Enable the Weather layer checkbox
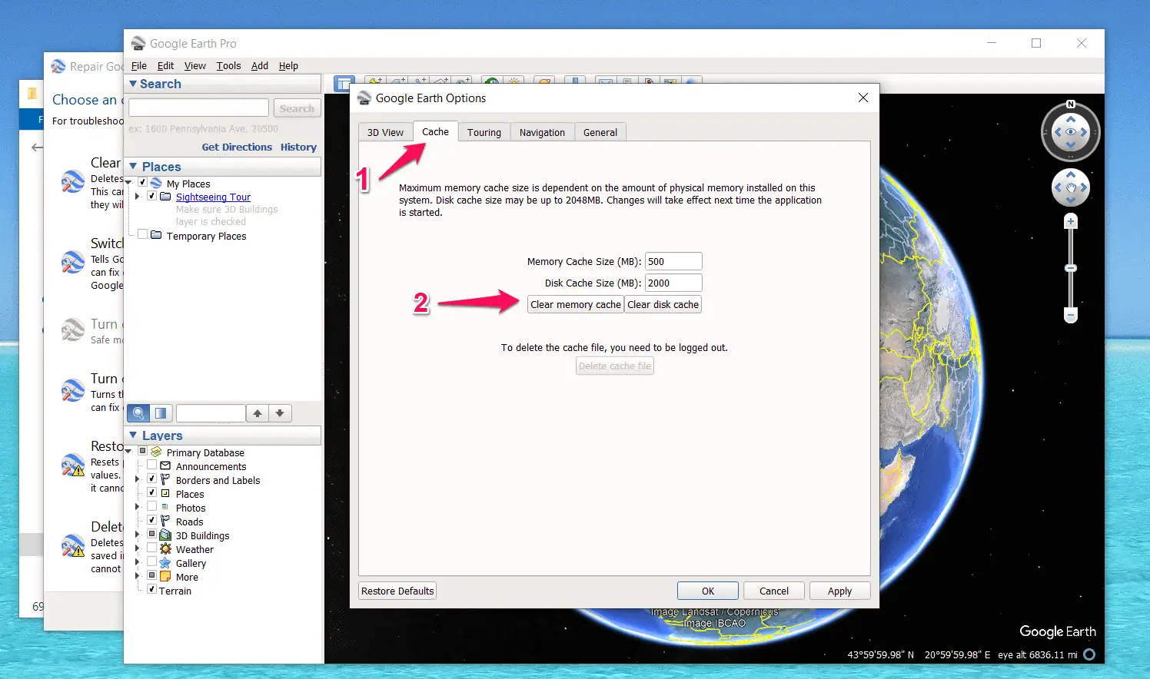 click(x=151, y=548)
